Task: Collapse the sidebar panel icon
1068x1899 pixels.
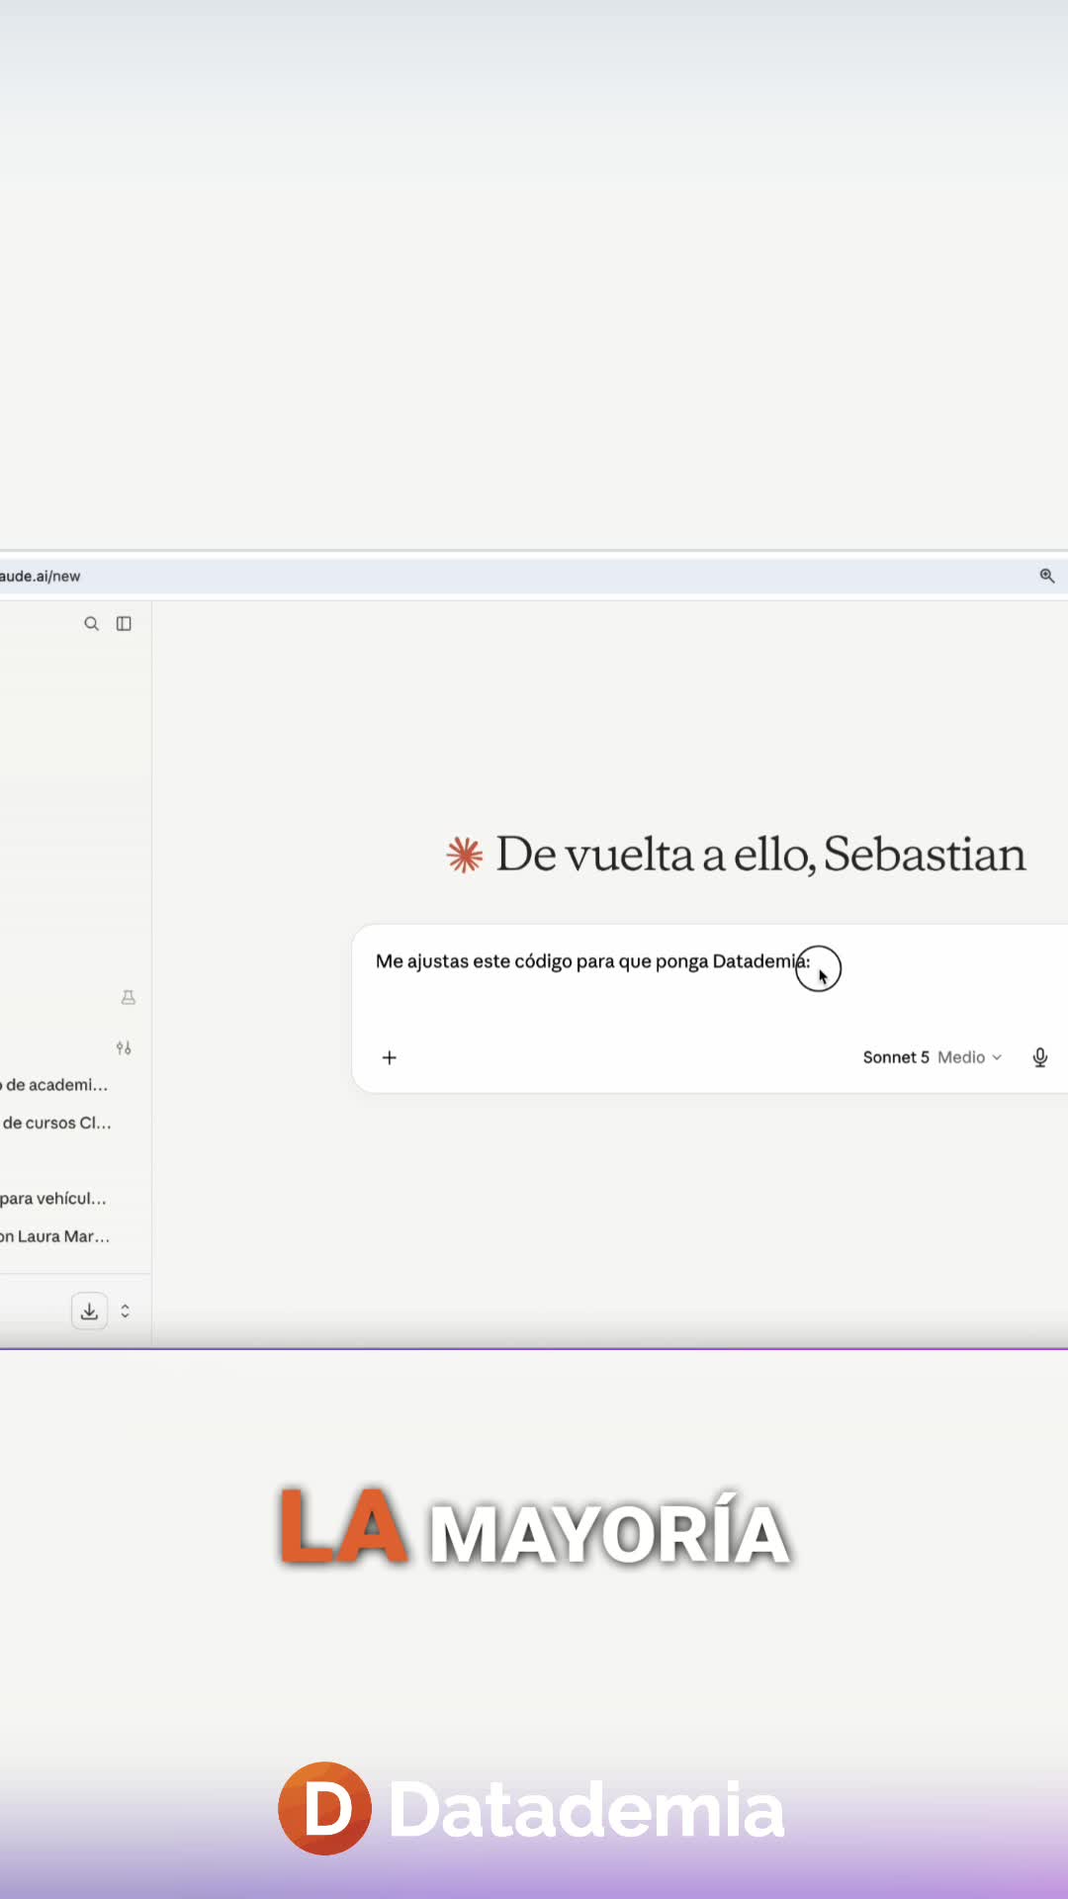Action: coord(124,623)
